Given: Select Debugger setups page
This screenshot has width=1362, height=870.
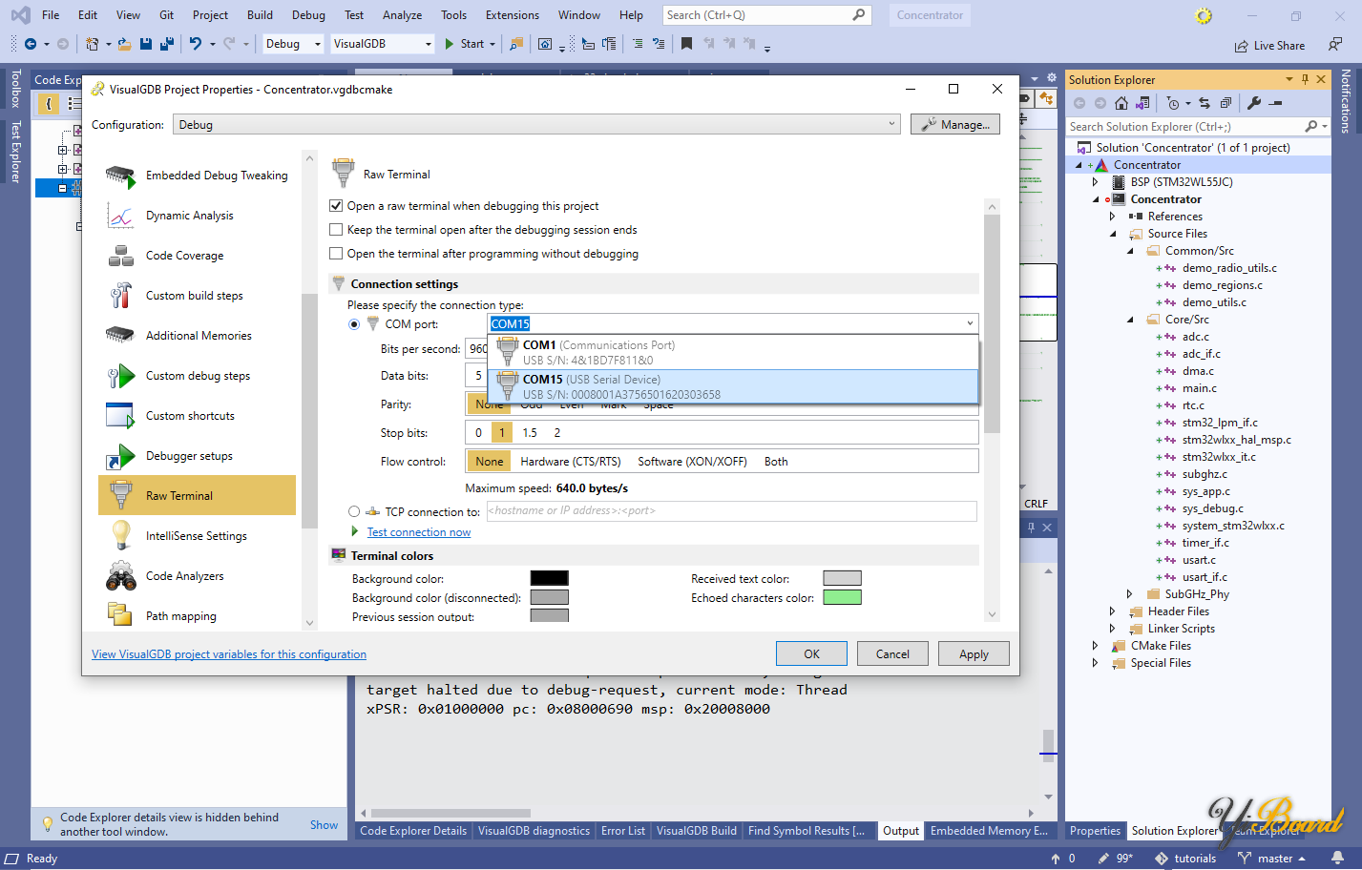Looking at the screenshot, I should click(x=197, y=456).
